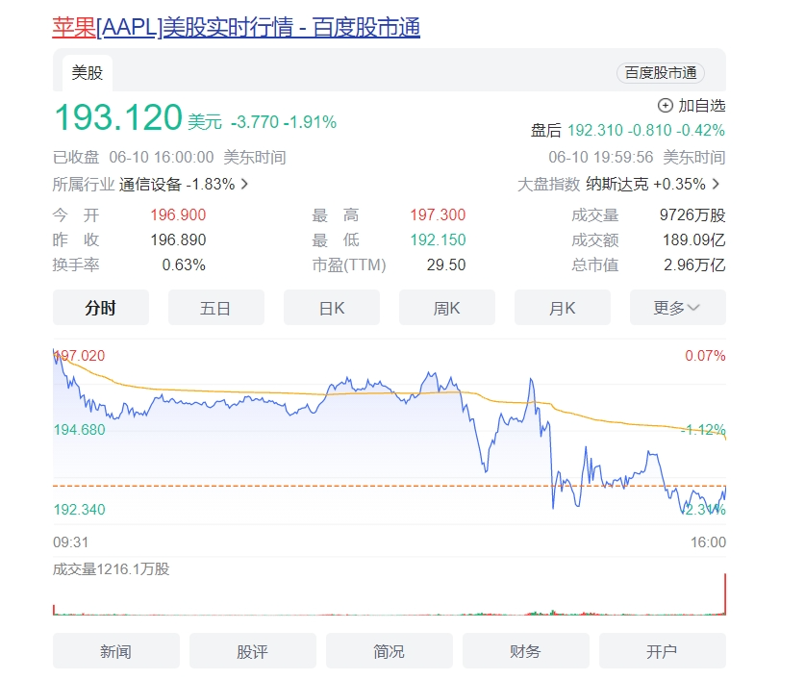Click the 最高 value 197.300

(438, 214)
